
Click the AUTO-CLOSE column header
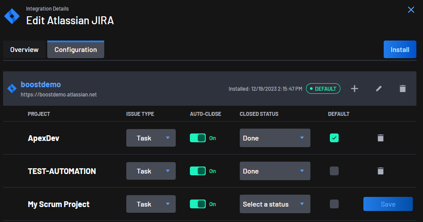(x=206, y=114)
